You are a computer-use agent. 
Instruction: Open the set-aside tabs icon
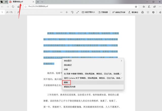point(2,2)
